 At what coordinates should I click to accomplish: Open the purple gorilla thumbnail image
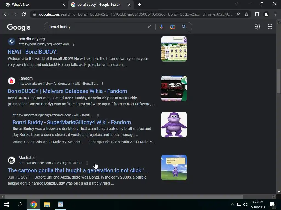click(174, 125)
